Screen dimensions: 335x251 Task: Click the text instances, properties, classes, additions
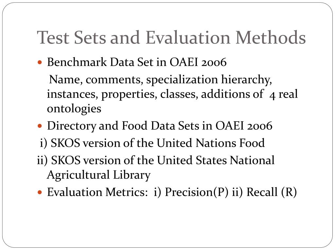[155, 94]
